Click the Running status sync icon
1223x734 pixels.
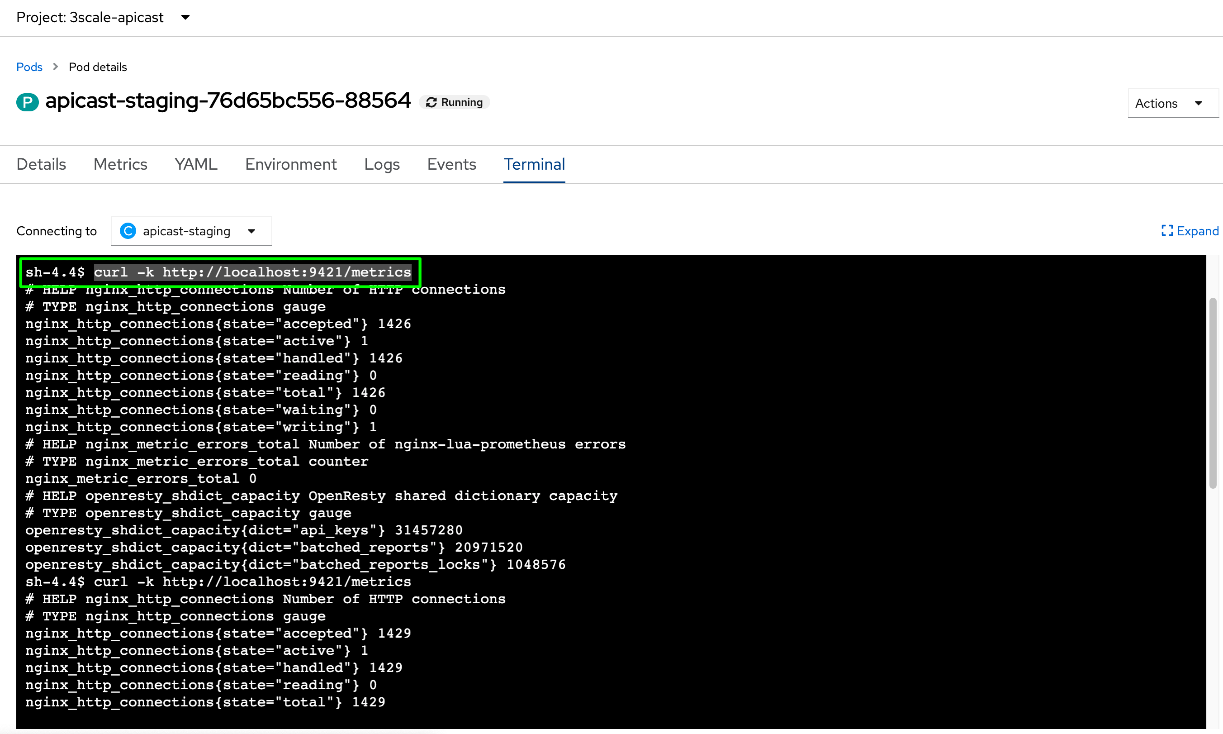[431, 102]
